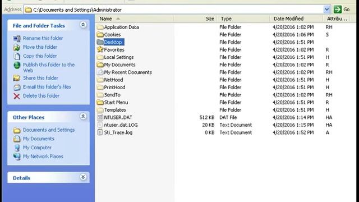This screenshot has width=359, height=202.
Task: Click the Rename this folder icon
Action: click(17, 39)
